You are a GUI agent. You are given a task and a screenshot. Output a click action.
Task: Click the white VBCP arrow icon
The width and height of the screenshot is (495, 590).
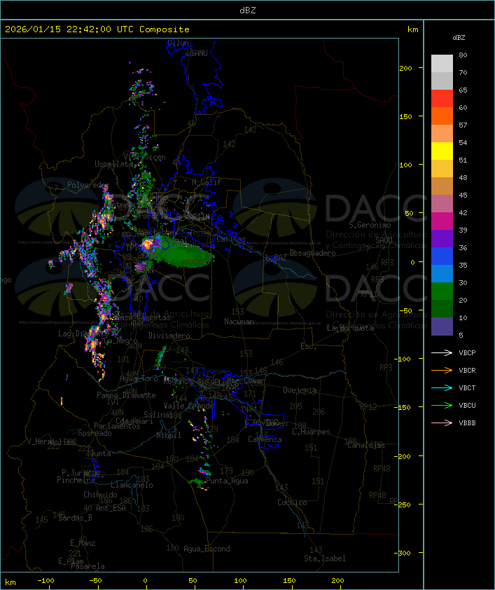(x=442, y=353)
